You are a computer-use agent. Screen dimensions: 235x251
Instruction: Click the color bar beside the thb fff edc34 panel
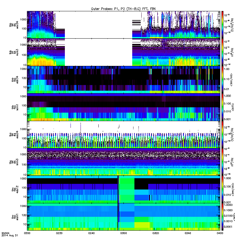point(222,25)
